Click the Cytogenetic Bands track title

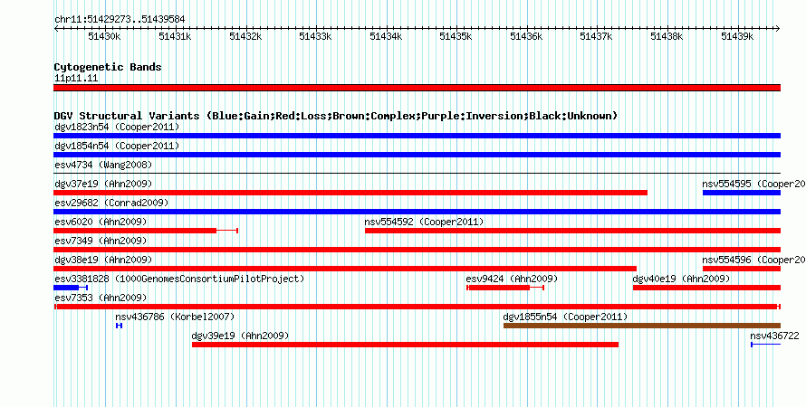coord(108,67)
